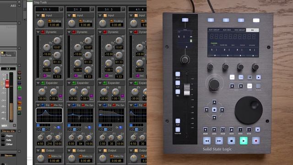Click the Routing icon on strip 1
293x165 pixels.
click(50, 21)
